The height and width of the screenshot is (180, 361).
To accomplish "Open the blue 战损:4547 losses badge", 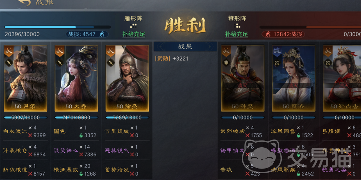I will pyautogui.click(x=87, y=34).
